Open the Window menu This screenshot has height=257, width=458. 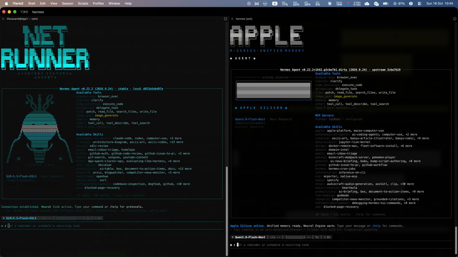click(x=114, y=3)
